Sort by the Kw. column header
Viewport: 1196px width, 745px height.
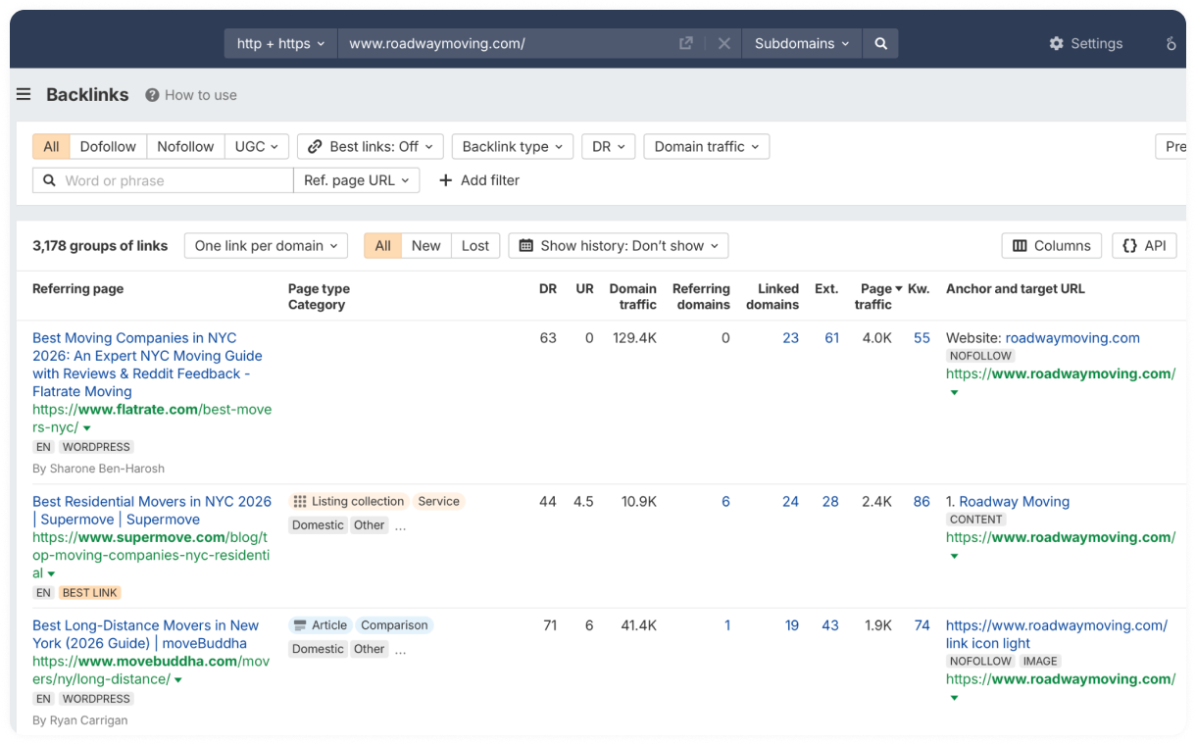coord(919,288)
